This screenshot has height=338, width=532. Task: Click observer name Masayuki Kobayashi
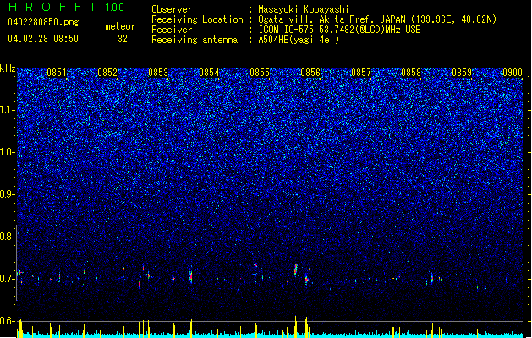pos(304,9)
